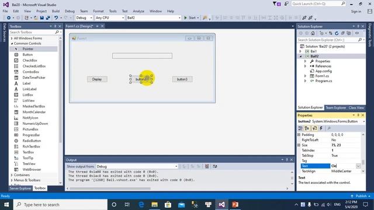374x210 pixels.
Task: Select Program.cs in Solution Explorer
Action: coord(323,81)
